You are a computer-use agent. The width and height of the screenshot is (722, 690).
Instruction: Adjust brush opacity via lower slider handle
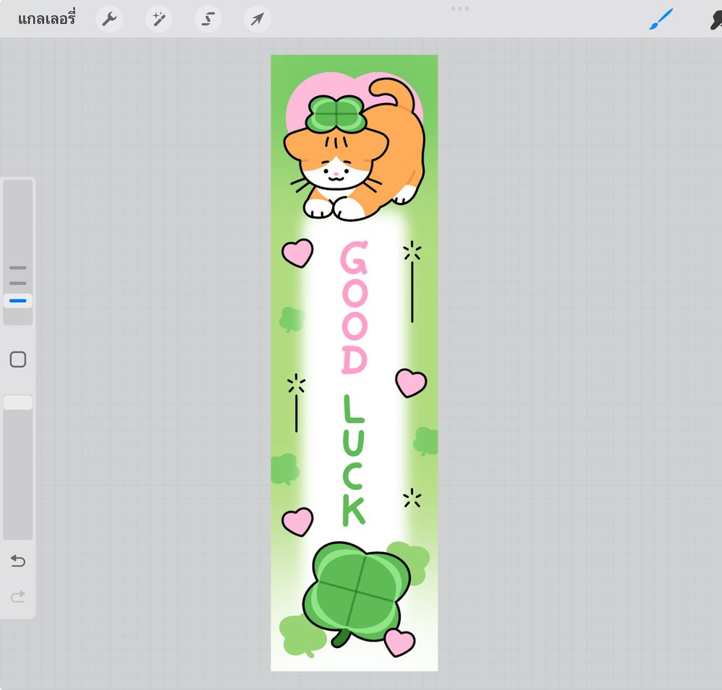tap(18, 402)
